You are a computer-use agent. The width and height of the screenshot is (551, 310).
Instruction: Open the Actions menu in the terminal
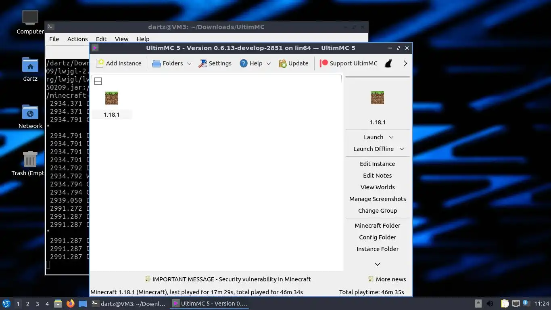point(77,39)
